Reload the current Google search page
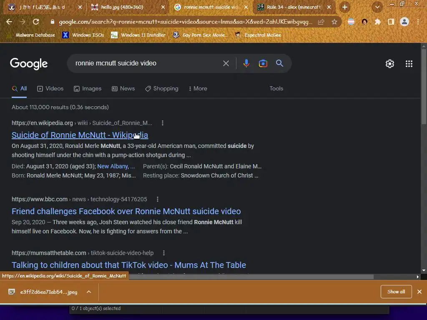 point(36,22)
